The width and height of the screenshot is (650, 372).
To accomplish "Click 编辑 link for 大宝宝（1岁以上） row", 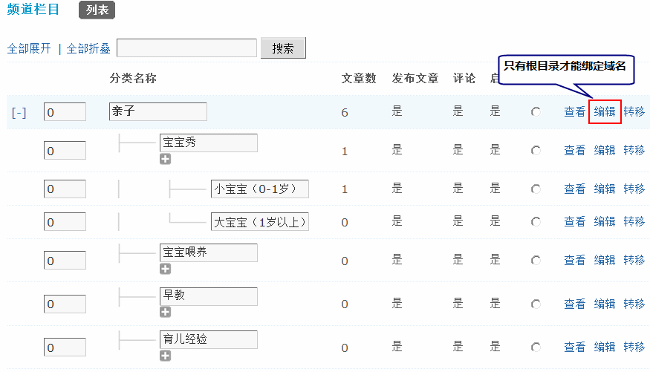I will [605, 221].
